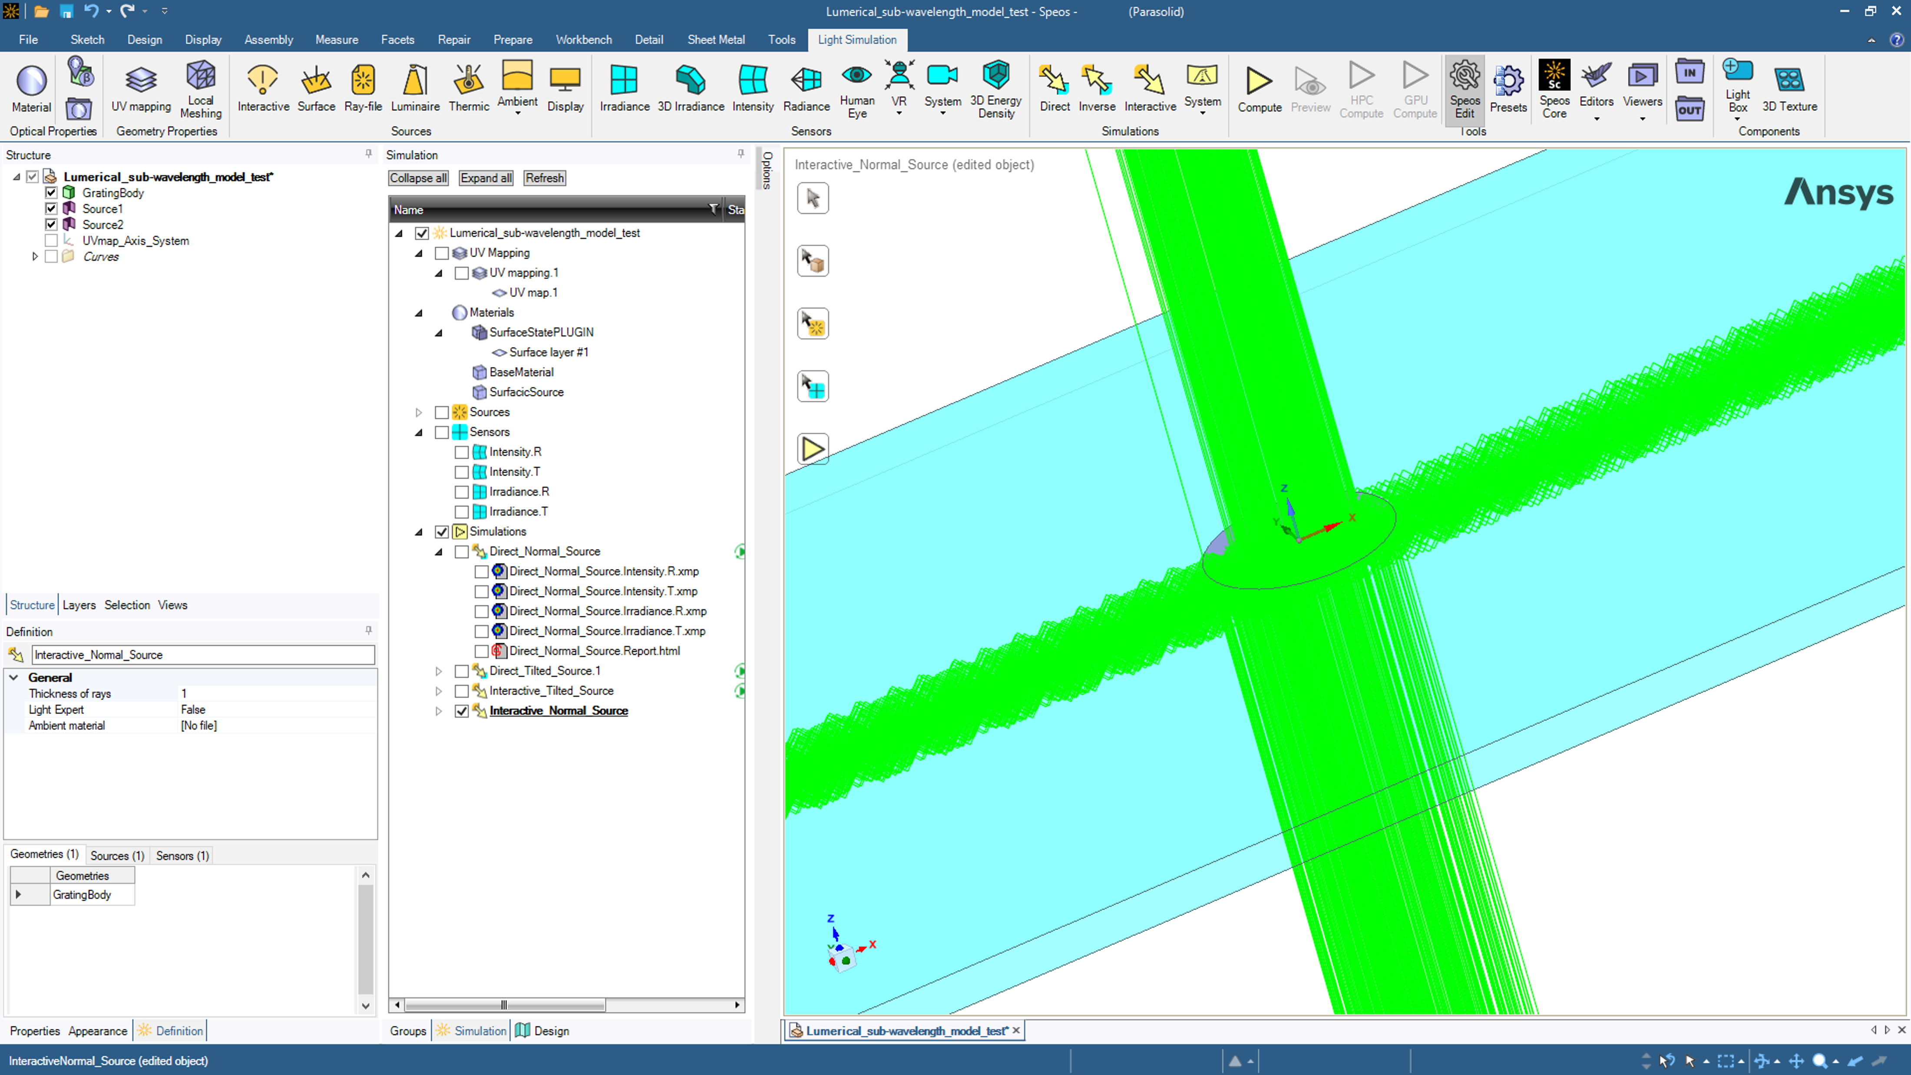The height and width of the screenshot is (1075, 1911).
Task: Close the Lumerical_sub-wavelength_model_test document tab
Action: click(1016, 1031)
